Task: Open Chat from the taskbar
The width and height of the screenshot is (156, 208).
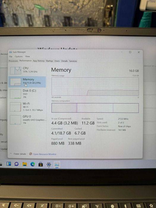Action: tap(17, 164)
